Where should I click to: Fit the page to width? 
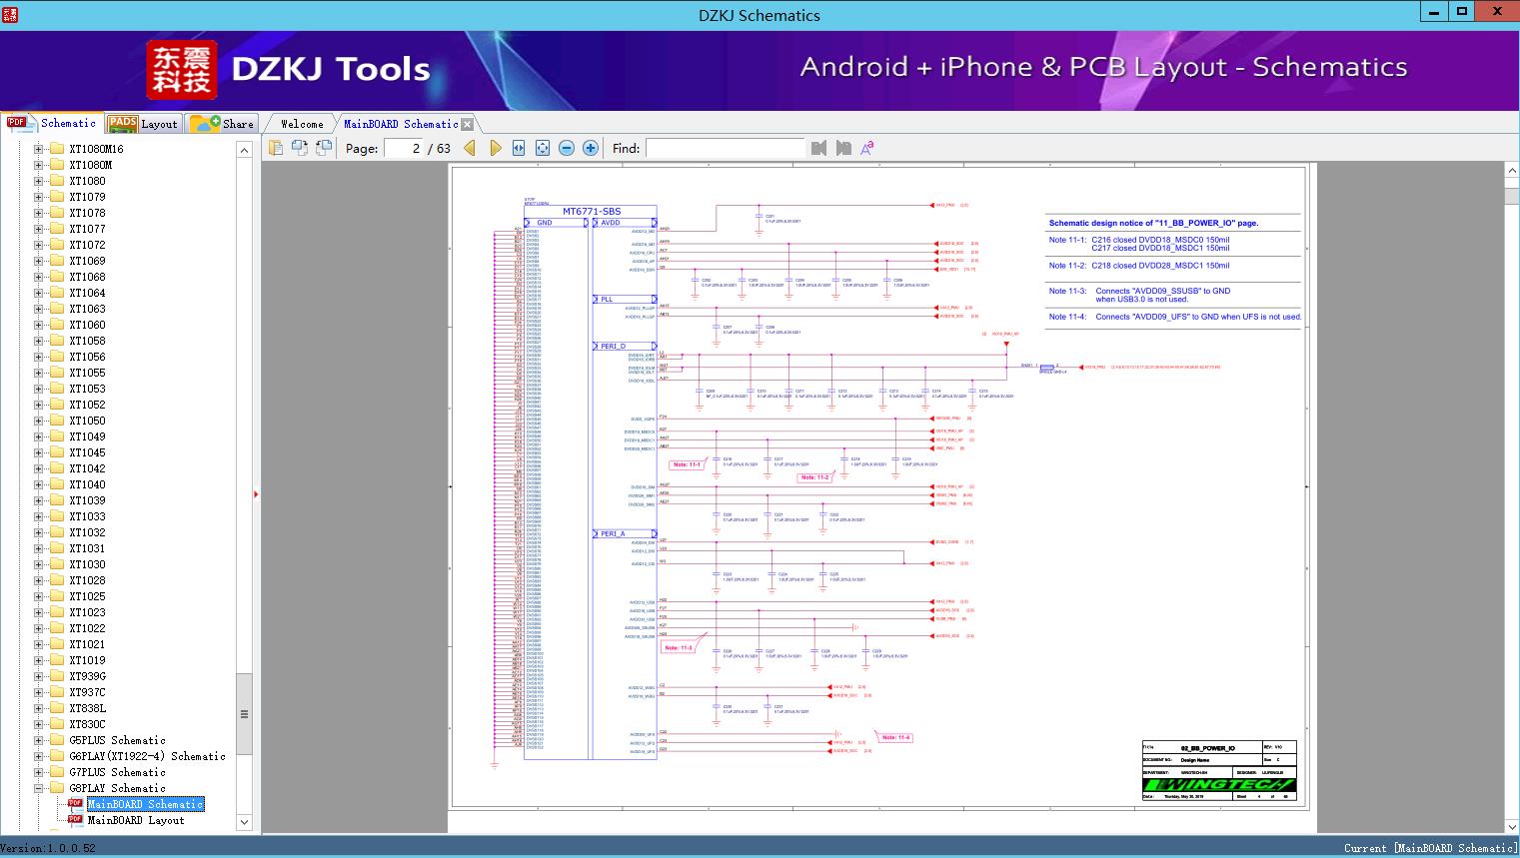[x=519, y=148]
